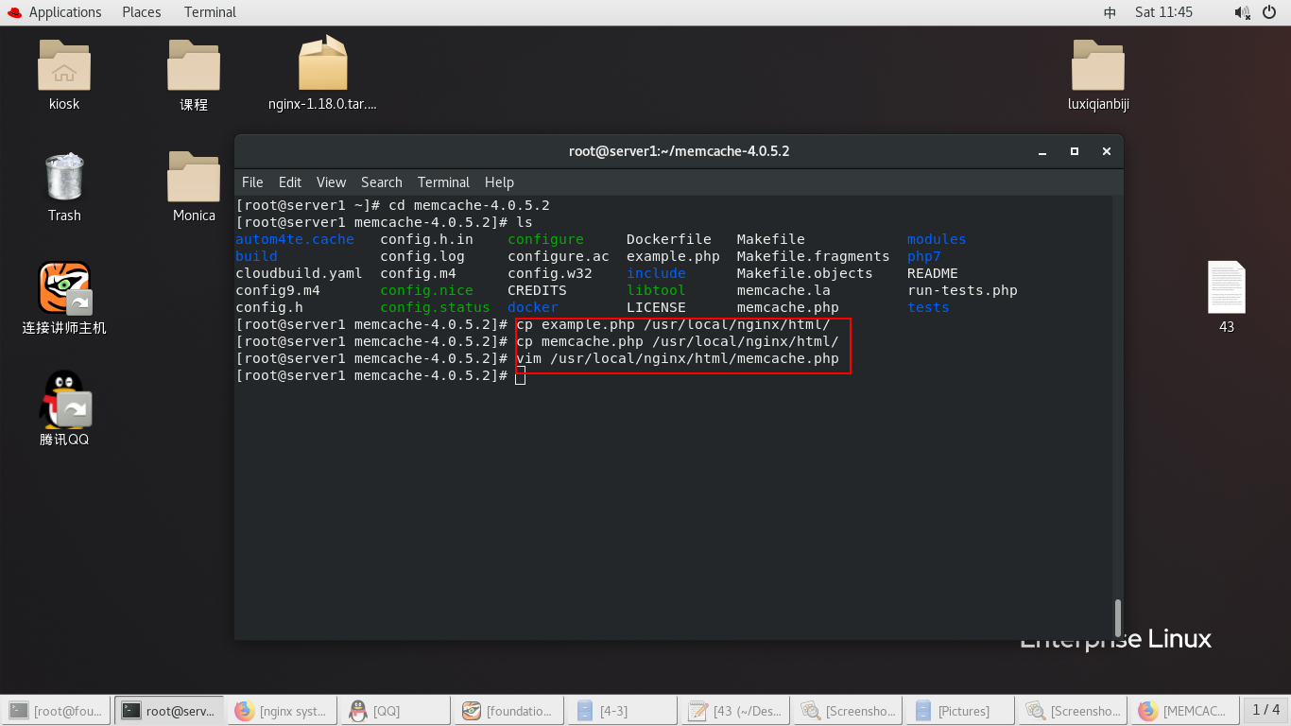This screenshot has width=1291, height=726.
Task: Select the nginx-1.18.0.tar archive icon
Action: pyautogui.click(x=323, y=63)
